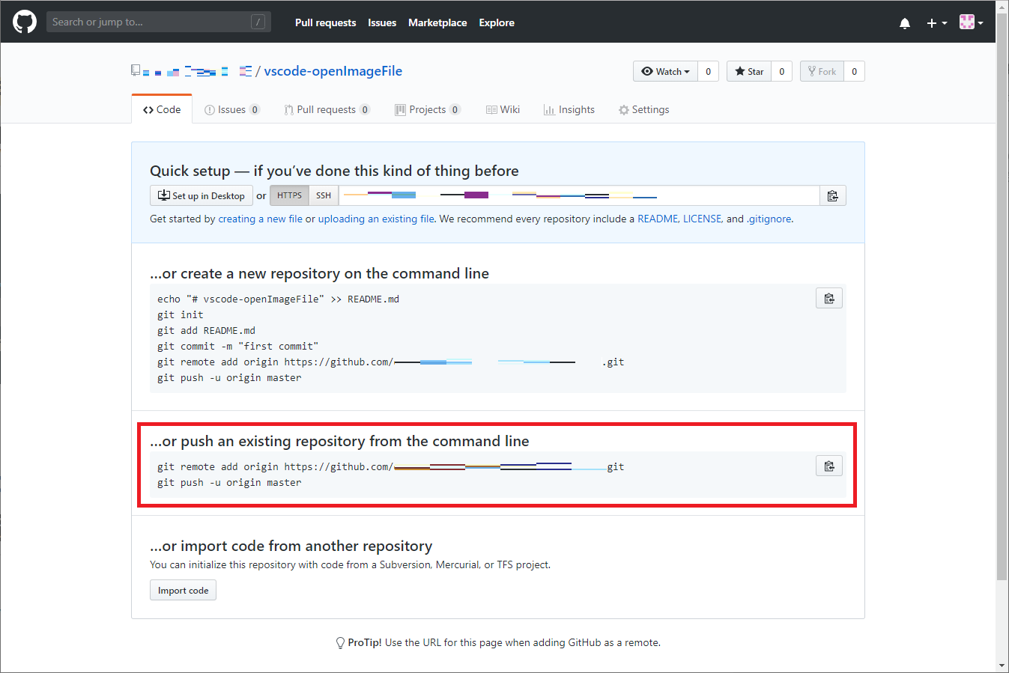Switch to the Code tab
Viewport: 1009px width, 673px height.
coord(162,109)
